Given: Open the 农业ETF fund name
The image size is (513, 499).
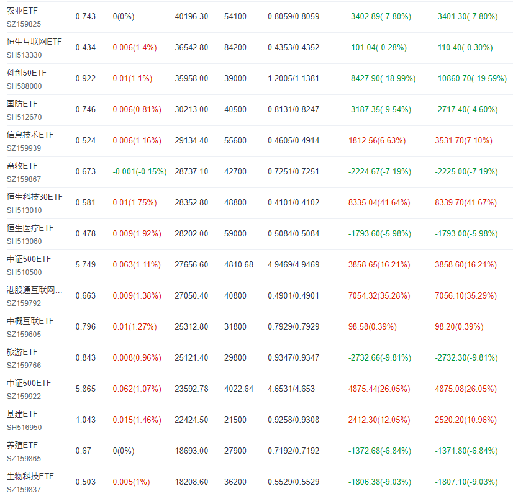Looking at the screenshot, I should [x=22, y=11].
